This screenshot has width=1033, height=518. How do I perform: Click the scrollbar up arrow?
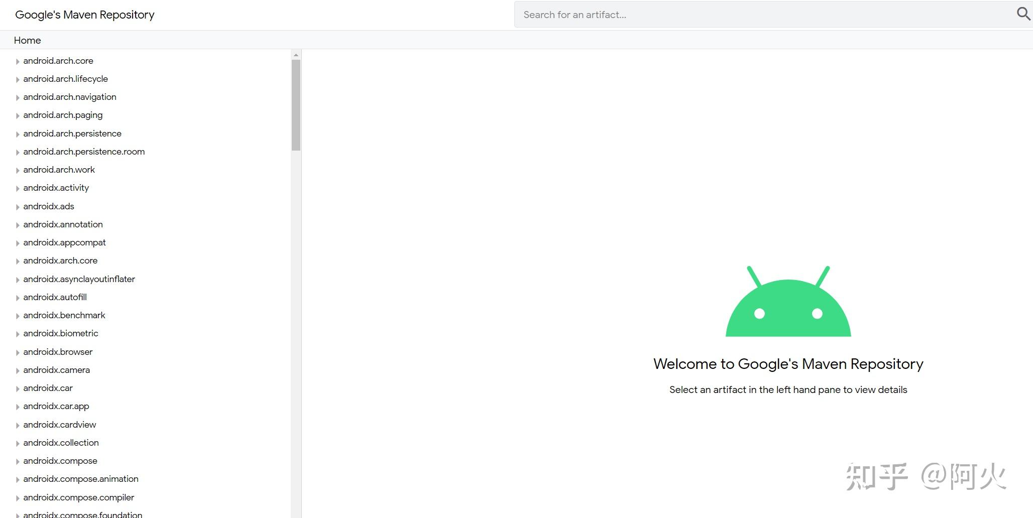(x=296, y=55)
